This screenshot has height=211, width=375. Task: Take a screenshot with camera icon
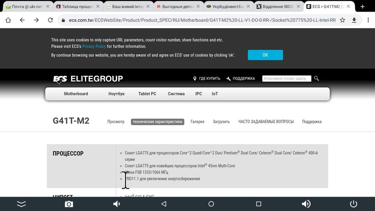pyautogui.click(x=69, y=204)
